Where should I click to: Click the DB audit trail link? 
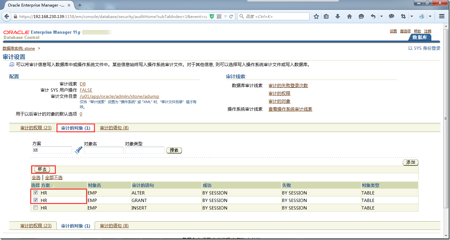tap(83, 84)
